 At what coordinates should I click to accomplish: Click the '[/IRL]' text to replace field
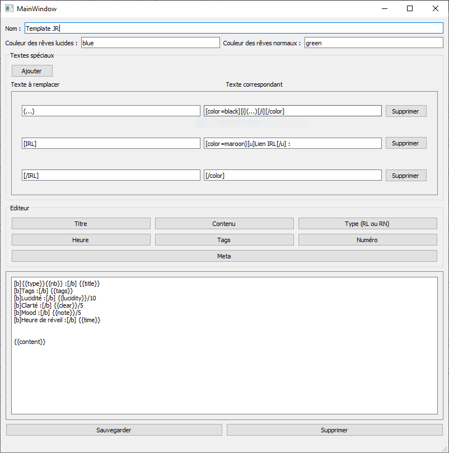click(111, 176)
